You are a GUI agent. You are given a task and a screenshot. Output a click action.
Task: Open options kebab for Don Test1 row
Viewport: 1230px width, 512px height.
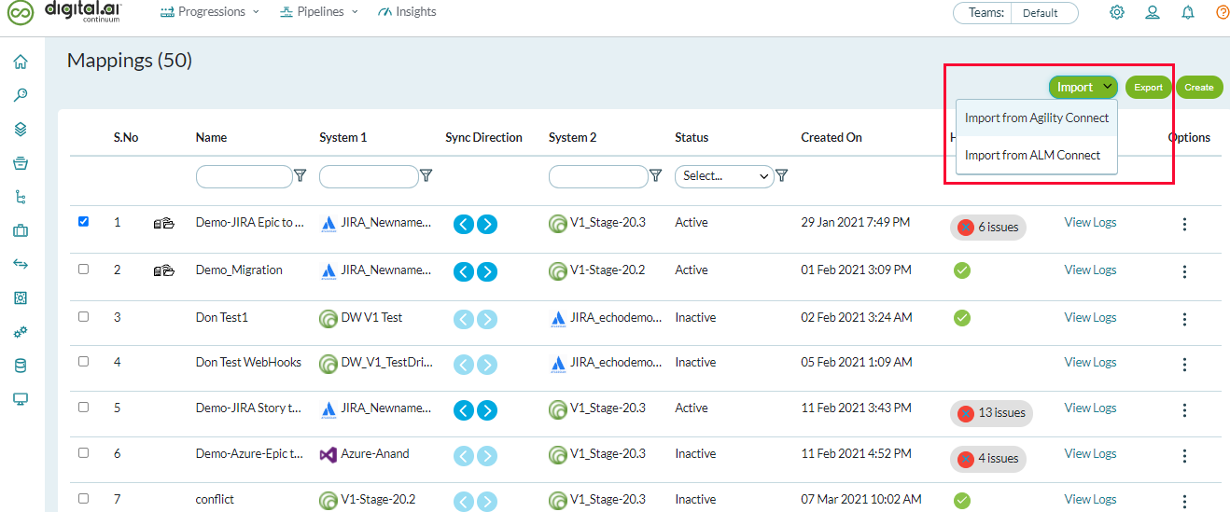click(x=1184, y=319)
